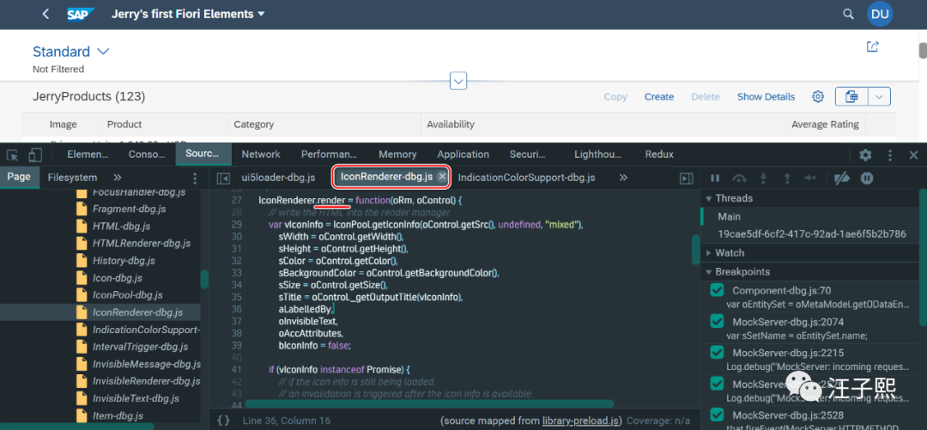Screen dimensions: 927x430
Task: Uncheck MockServer-dbg.js:2074 breakpoint
Action: pyautogui.click(x=717, y=321)
